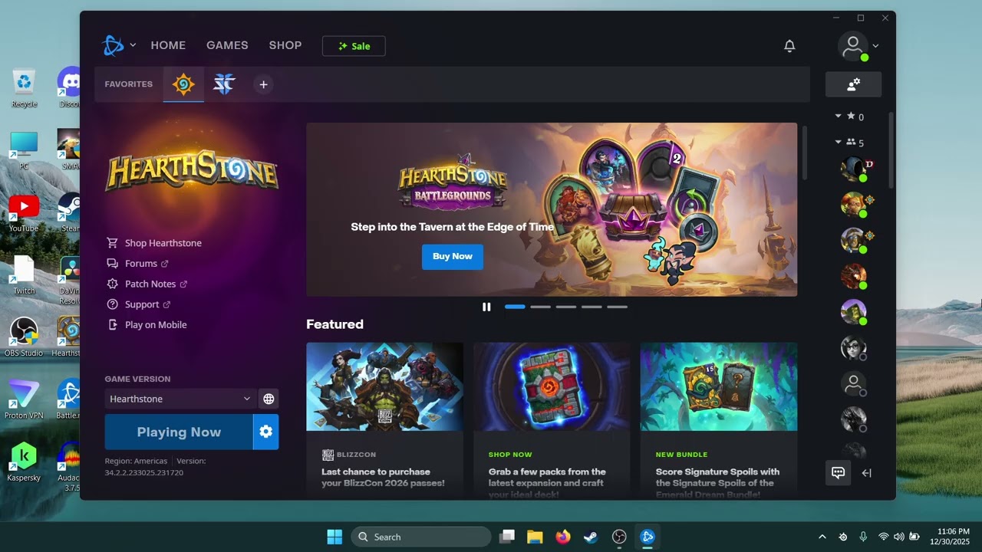Collapse the star favorites friends group
The height and width of the screenshot is (552, 982).
tap(839, 117)
